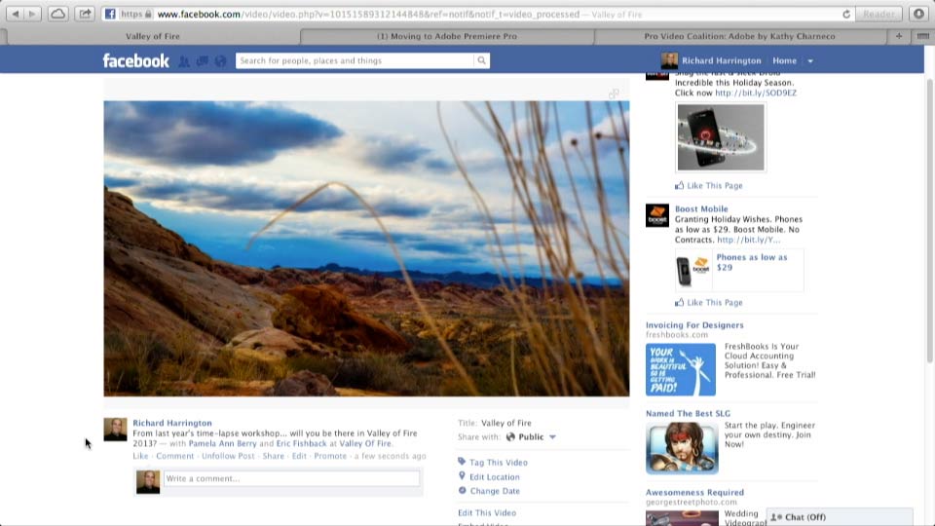
Task: Switch to Valley of Fire tab
Action: tap(153, 36)
